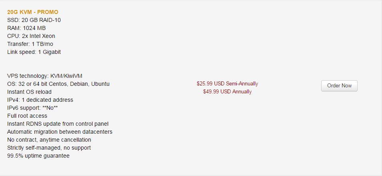Viewport: 382px width, 176px height.
Task: Click the CPU: 2x Intel Xeon line
Action: tap(31, 36)
